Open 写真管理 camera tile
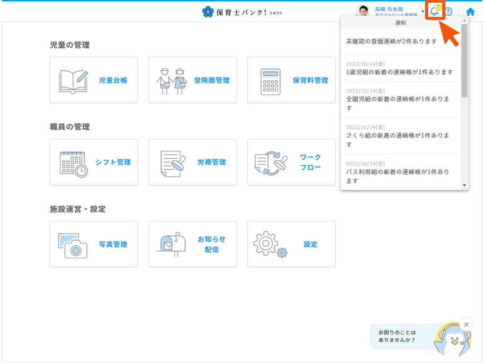 [x=93, y=245]
